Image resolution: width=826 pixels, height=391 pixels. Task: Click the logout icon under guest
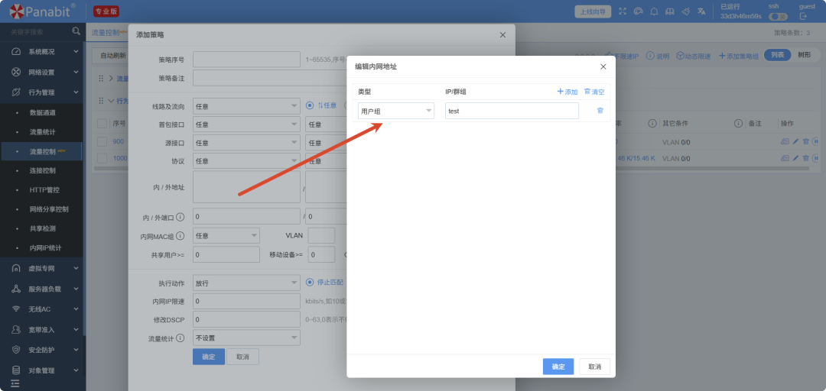803,16
